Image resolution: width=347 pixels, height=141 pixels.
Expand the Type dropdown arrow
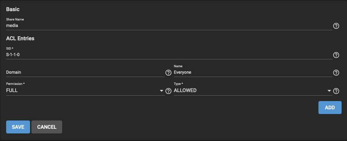(329, 91)
